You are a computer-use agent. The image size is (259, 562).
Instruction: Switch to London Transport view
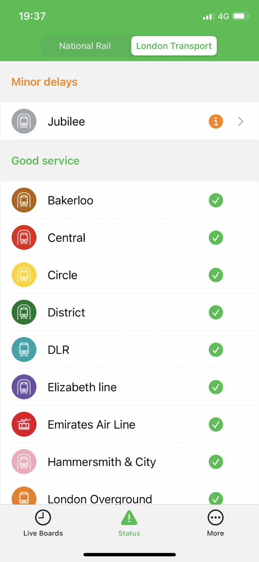click(173, 46)
